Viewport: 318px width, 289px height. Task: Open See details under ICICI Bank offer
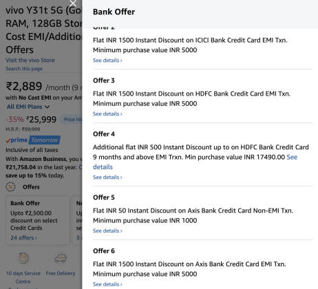[x=107, y=61]
